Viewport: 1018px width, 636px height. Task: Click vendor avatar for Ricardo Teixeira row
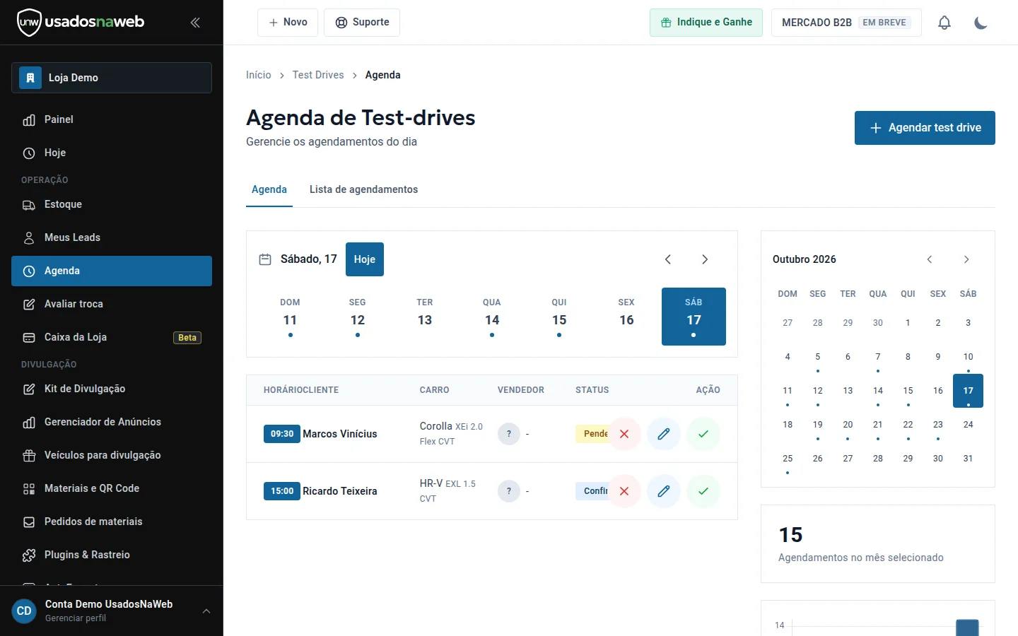pyautogui.click(x=509, y=491)
